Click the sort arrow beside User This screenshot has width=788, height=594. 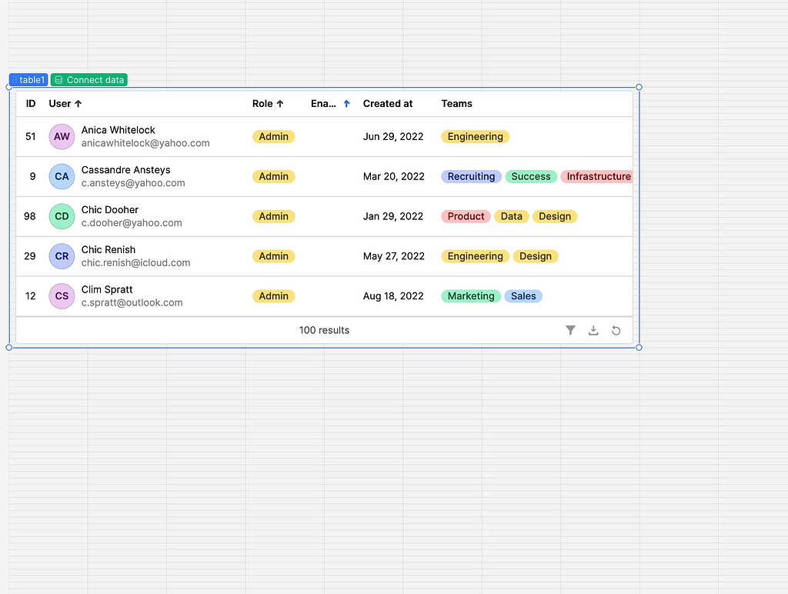coord(79,103)
